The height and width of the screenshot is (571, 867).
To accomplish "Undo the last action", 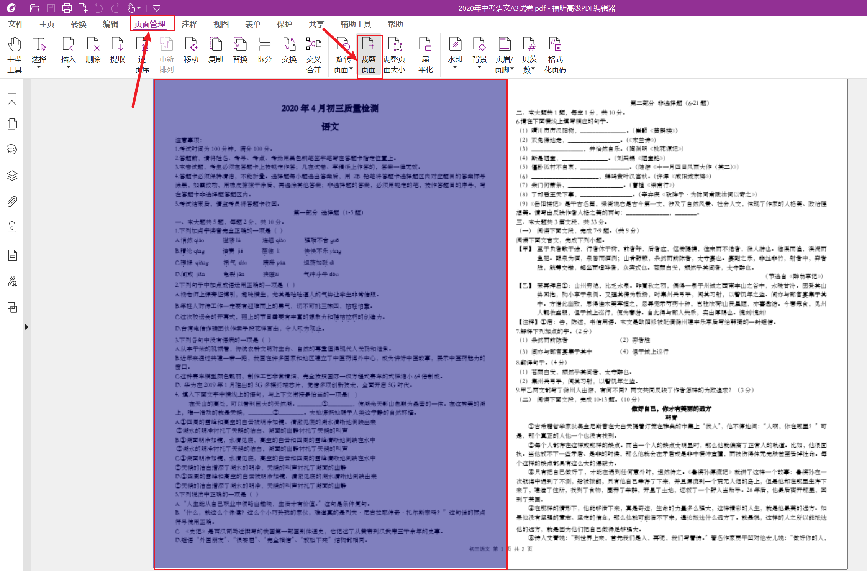I will click(x=99, y=8).
